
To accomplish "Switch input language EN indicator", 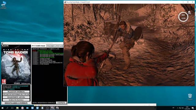I will coord(173,108).
